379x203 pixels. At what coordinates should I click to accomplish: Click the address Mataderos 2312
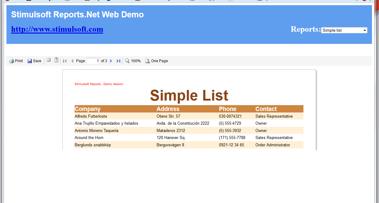click(171, 130)
